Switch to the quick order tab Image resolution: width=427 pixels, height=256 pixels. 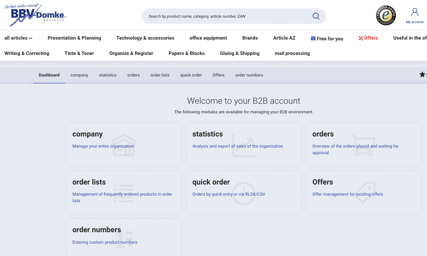pyautogui.click(x=191, y=75)
